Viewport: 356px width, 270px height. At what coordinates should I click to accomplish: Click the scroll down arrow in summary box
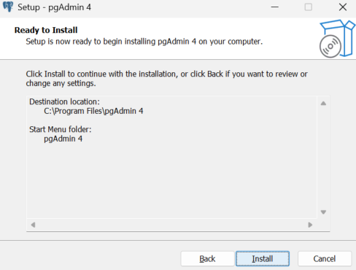pos(323,212)
